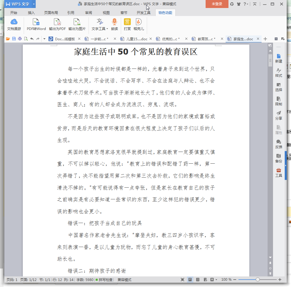Export document with 输出为图片
Image resolution: width=291 pixels, height=287 pixels.
click(x=77, y=25)
